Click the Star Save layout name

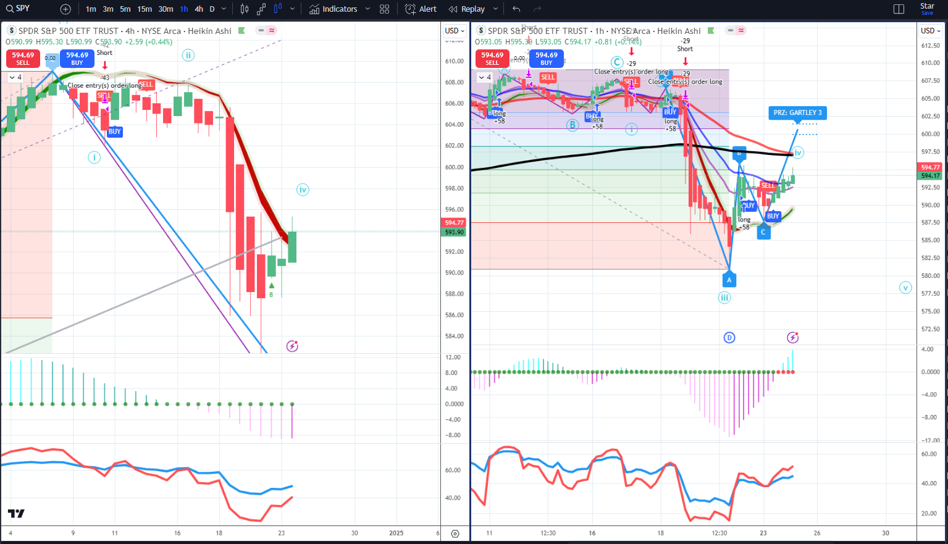(927, 9)
